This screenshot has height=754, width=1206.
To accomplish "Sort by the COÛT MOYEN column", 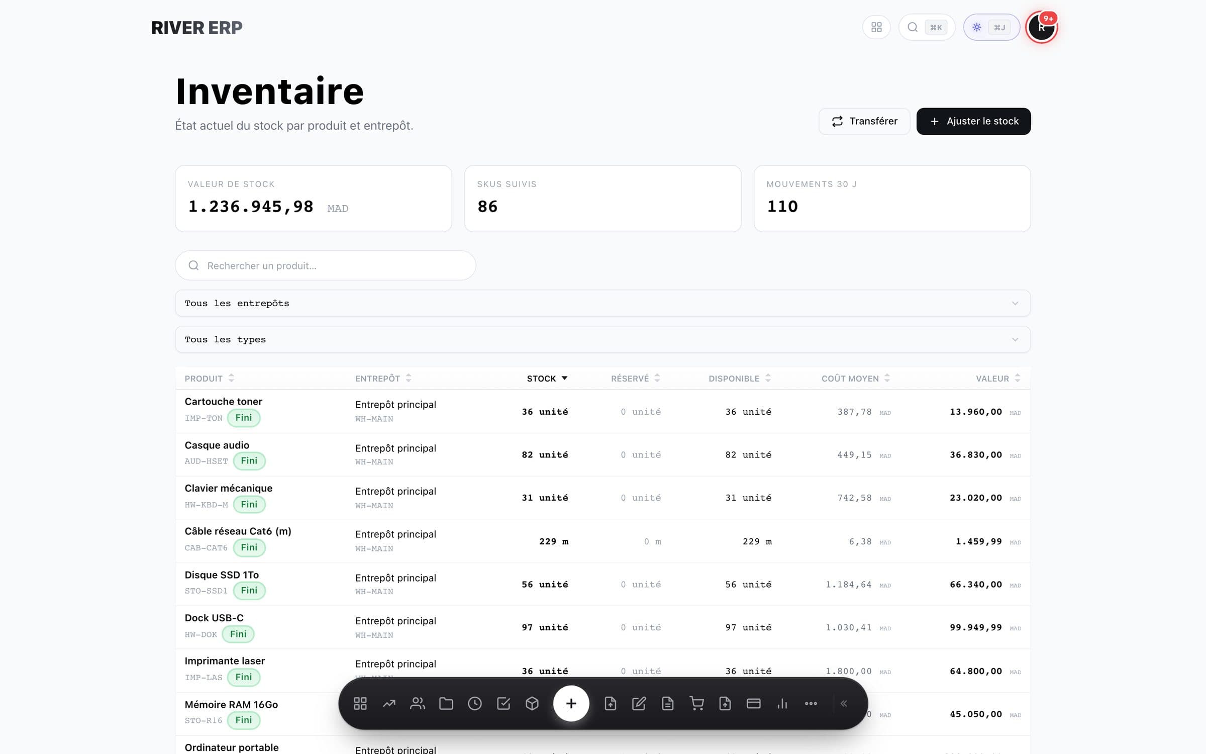I will pos(856,378).
